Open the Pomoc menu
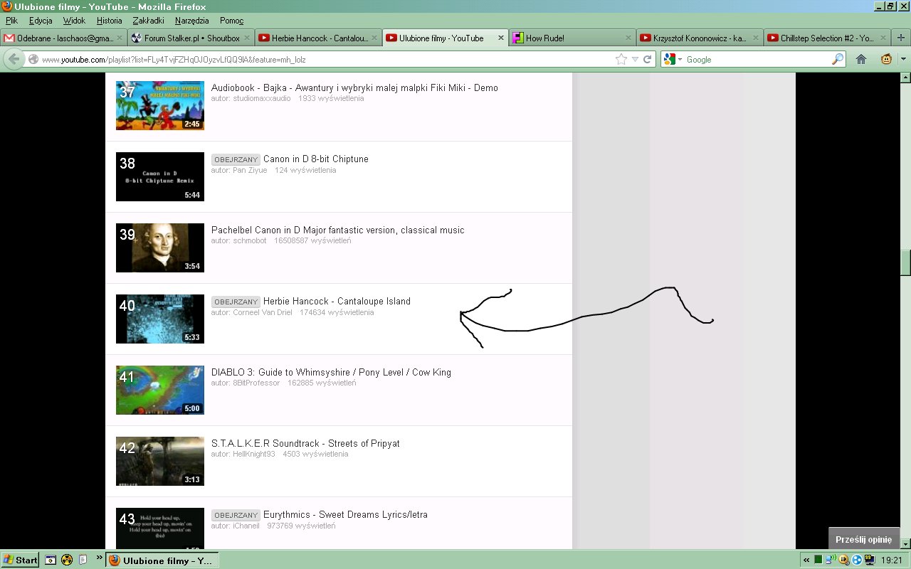 (231, 21)
